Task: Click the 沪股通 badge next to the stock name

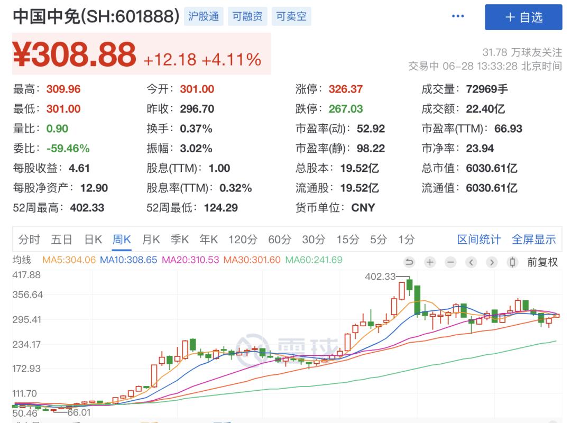Action: coord(204,16)
